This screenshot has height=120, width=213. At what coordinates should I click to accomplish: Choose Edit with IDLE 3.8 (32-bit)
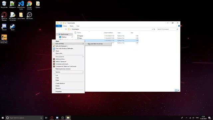98,44
